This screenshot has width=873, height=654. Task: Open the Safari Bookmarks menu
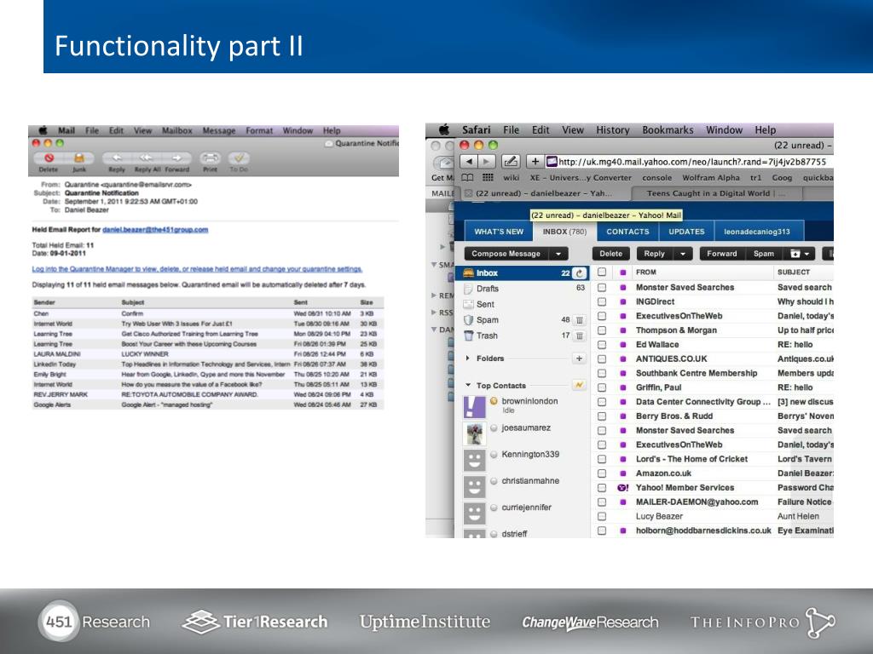[x=668, y=130]
